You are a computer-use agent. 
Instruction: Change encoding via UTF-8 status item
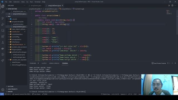pos(130,94)
